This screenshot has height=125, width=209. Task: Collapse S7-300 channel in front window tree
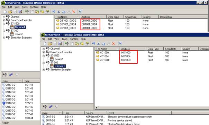(44, 63)
